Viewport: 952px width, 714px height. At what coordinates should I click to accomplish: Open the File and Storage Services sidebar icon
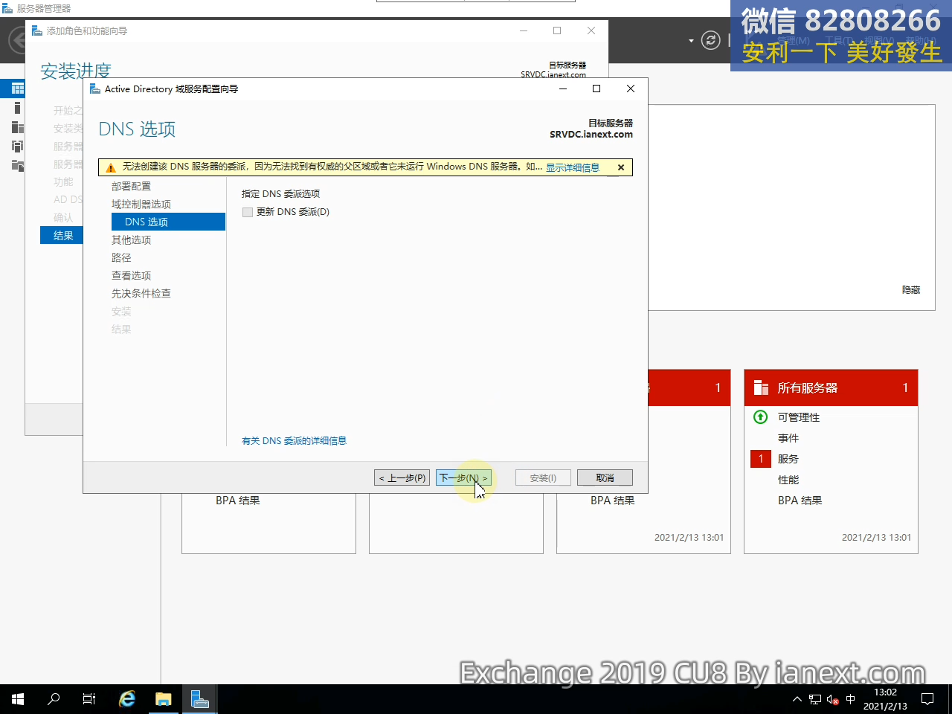18,165
